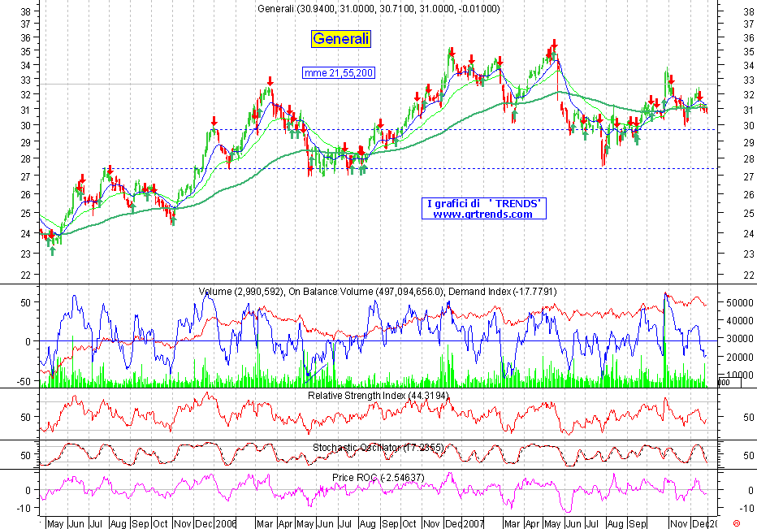
Task: Select the Stochastic Oscillator (17.2355) label
Action: coord(378,448)
